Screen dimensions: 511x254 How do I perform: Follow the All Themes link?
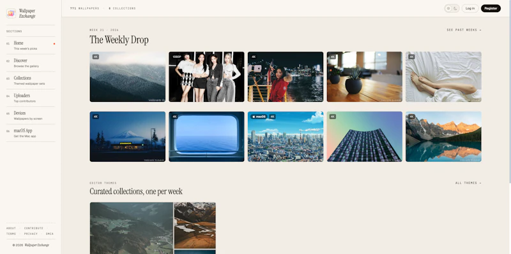pyautogui.click(x=468, y=183)
